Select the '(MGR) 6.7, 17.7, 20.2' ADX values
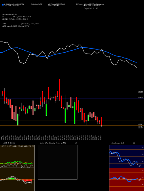The width and height of the screenshot is (144, 191). pos(30,24)
